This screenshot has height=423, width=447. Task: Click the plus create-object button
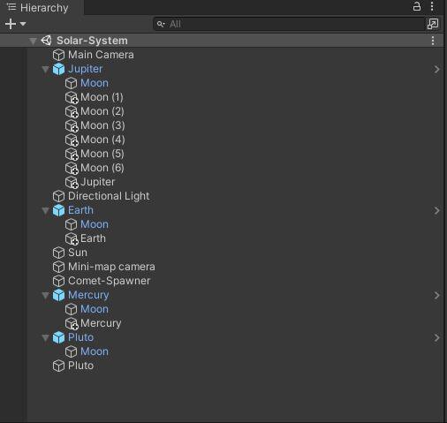point(11,24)
